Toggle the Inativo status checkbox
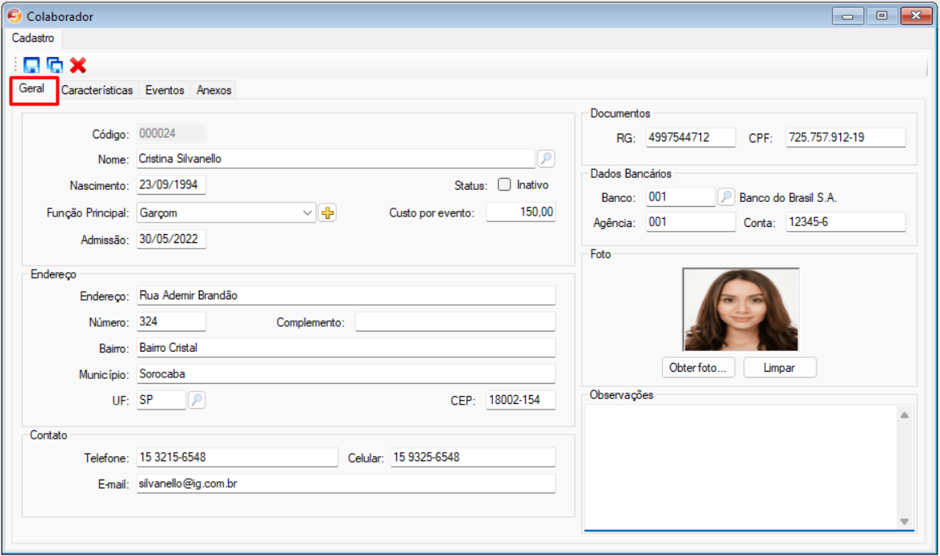The height and width of the screenshot is (556, 940). 504,184
